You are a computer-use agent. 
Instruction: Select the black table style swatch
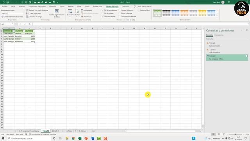(166, 13)
